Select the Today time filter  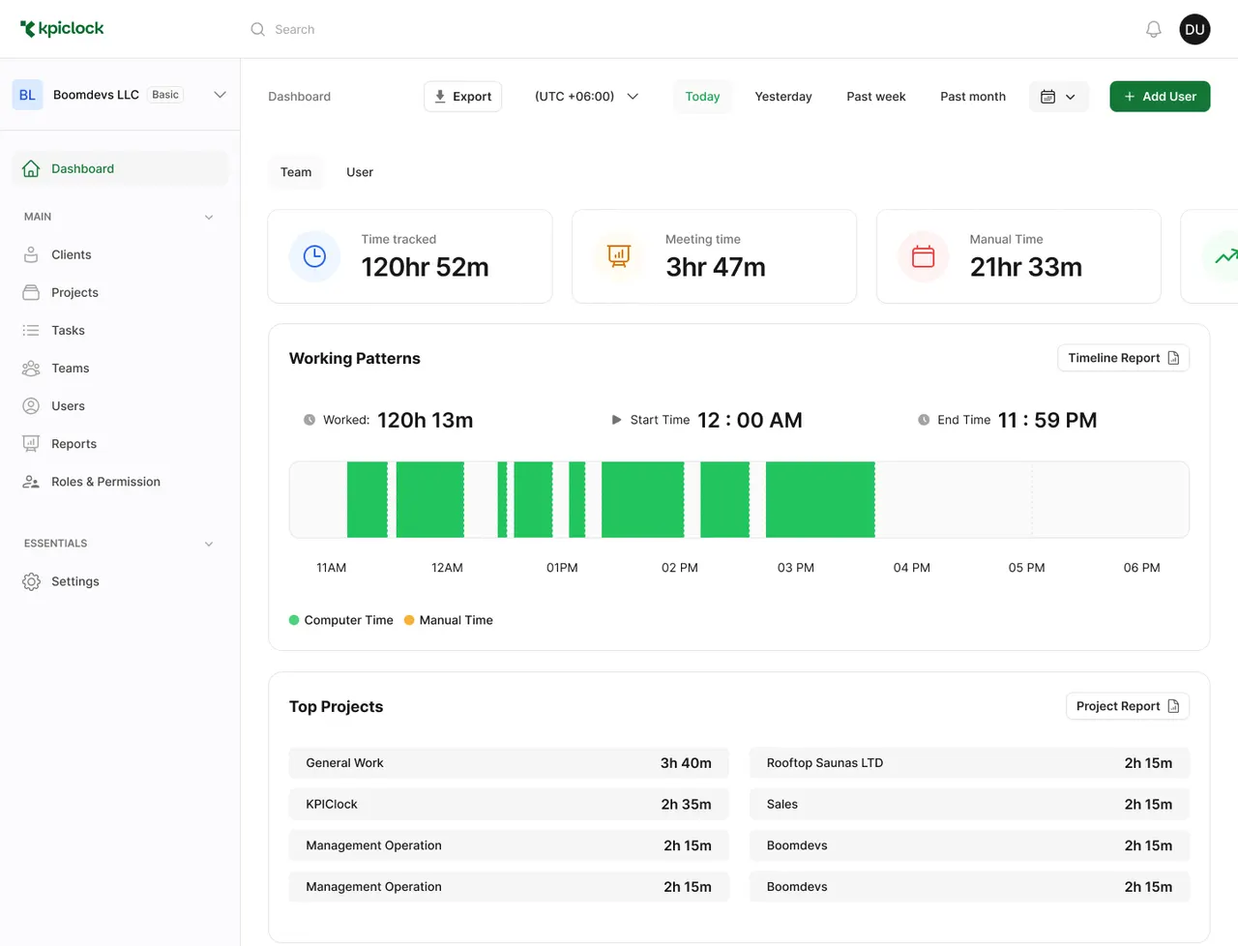point(702,97)
